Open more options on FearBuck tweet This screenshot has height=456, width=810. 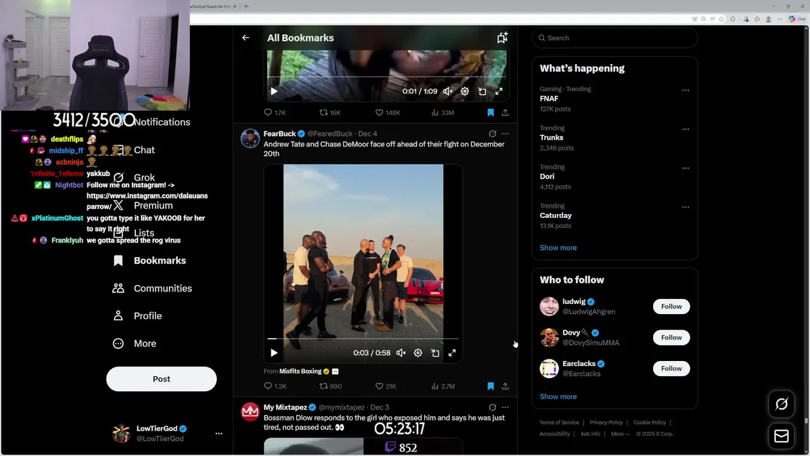pos(505,134)
